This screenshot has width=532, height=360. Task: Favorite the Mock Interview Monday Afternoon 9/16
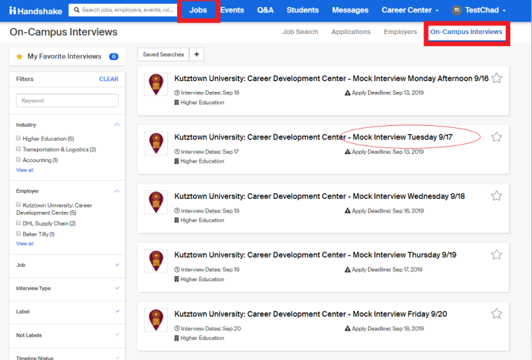click(497, 78)
